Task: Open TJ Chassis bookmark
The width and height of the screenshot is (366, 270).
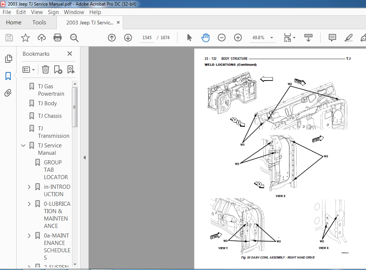Action: click(x=50, y=116)
